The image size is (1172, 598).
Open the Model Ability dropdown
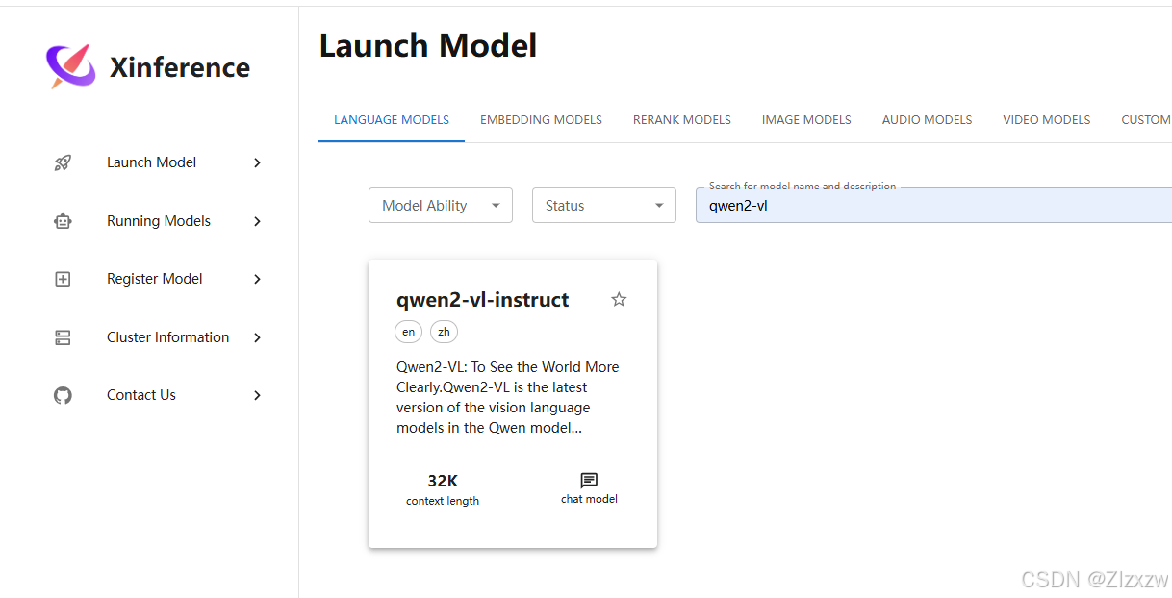[x=441, y=205]
